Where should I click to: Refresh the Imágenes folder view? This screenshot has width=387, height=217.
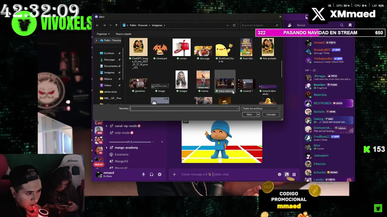tap(234, 25)
